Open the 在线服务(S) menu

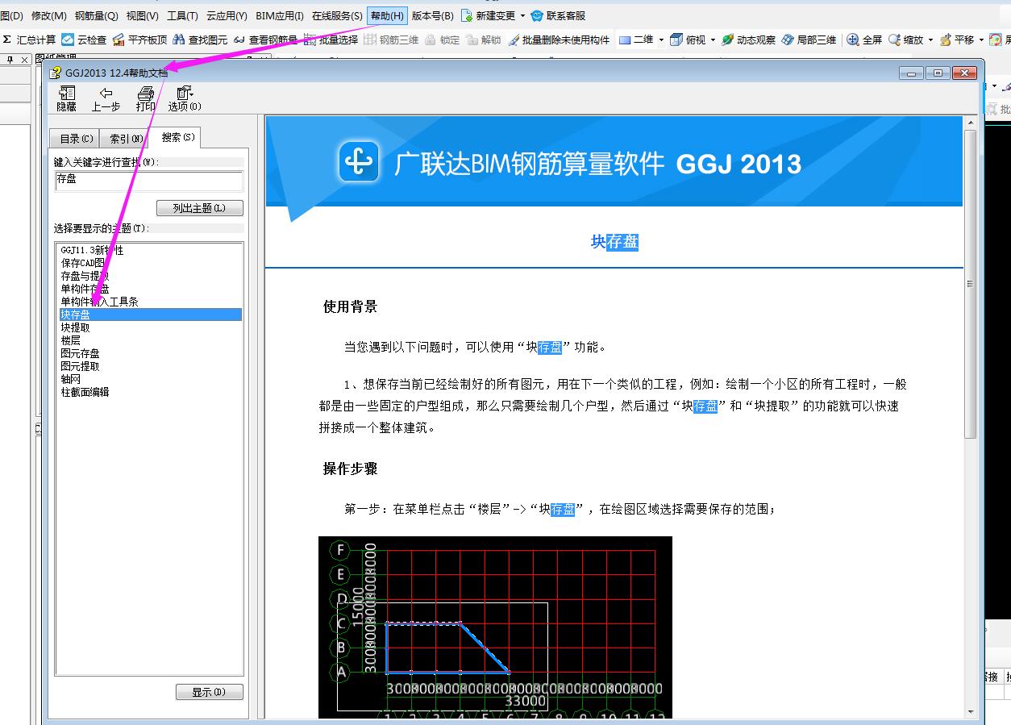tap(337, 15)
